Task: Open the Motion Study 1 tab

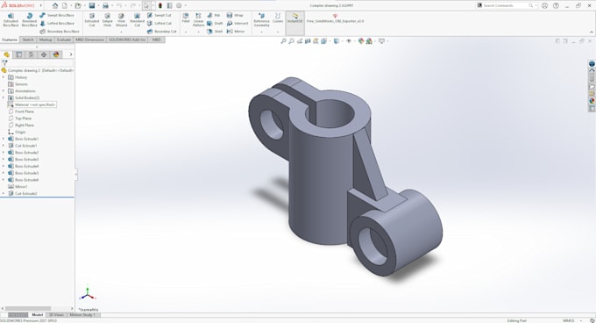Action: click(82, 315)
